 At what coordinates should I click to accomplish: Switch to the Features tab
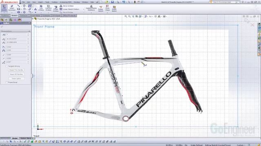[5, 15]
